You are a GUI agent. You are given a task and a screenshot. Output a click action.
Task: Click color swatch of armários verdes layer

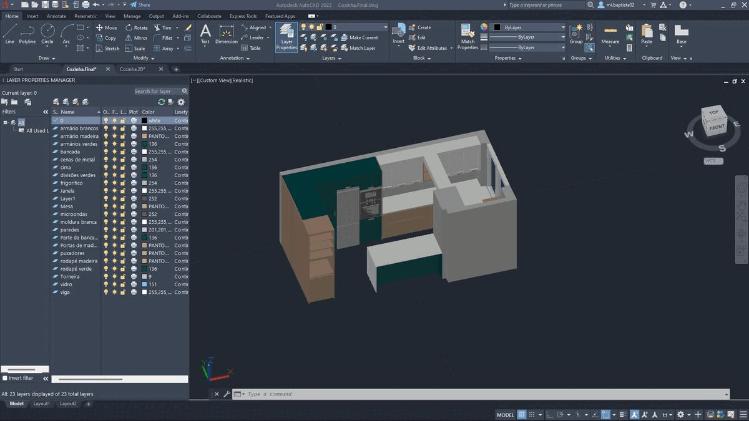pos(144,144)
